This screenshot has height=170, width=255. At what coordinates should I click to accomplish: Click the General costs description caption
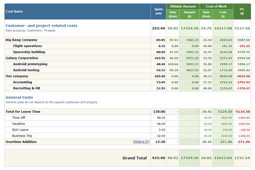pyautogui.click(x=52, y=102)
